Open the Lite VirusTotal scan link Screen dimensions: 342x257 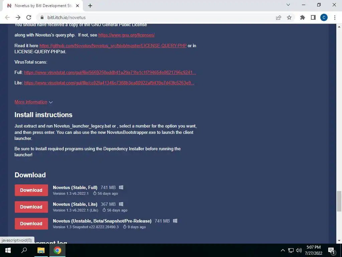(109, 83)
